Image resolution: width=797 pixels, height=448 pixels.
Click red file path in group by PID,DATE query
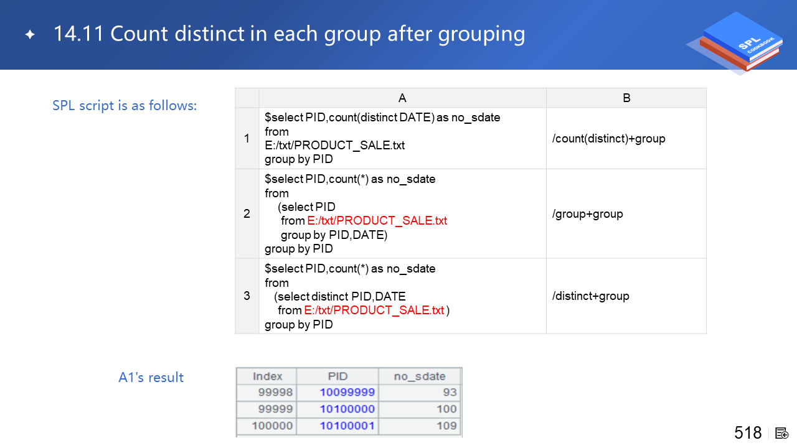[377, 221]
